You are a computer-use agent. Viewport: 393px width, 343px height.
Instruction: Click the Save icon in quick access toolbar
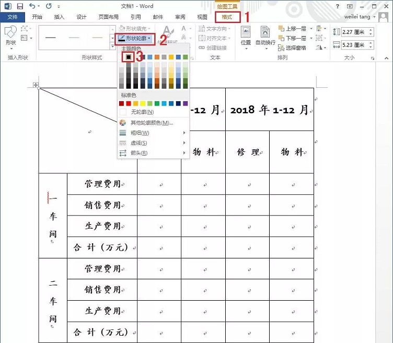20,6
